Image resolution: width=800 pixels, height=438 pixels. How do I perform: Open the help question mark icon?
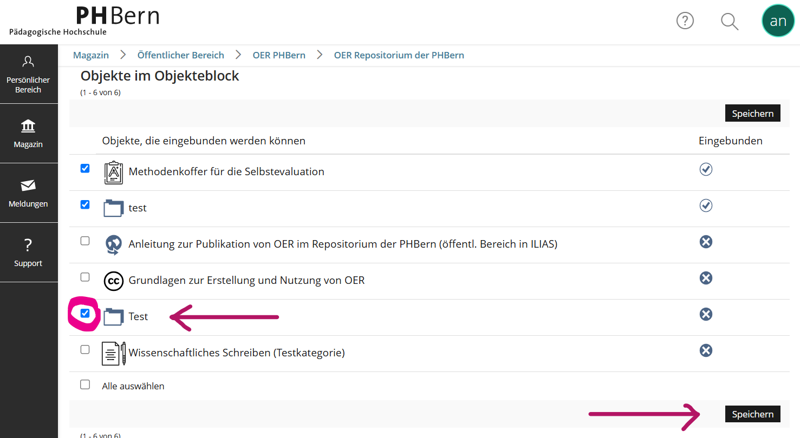(x=685, y=21)
